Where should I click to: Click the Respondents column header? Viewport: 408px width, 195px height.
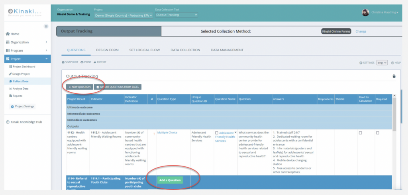(x=326, y=99)
